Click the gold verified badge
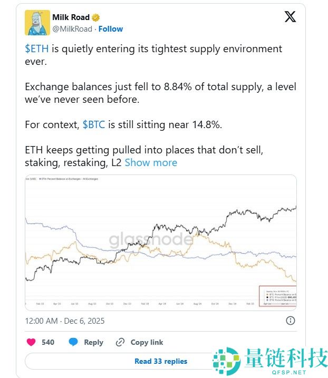 [x=96, y=17]
